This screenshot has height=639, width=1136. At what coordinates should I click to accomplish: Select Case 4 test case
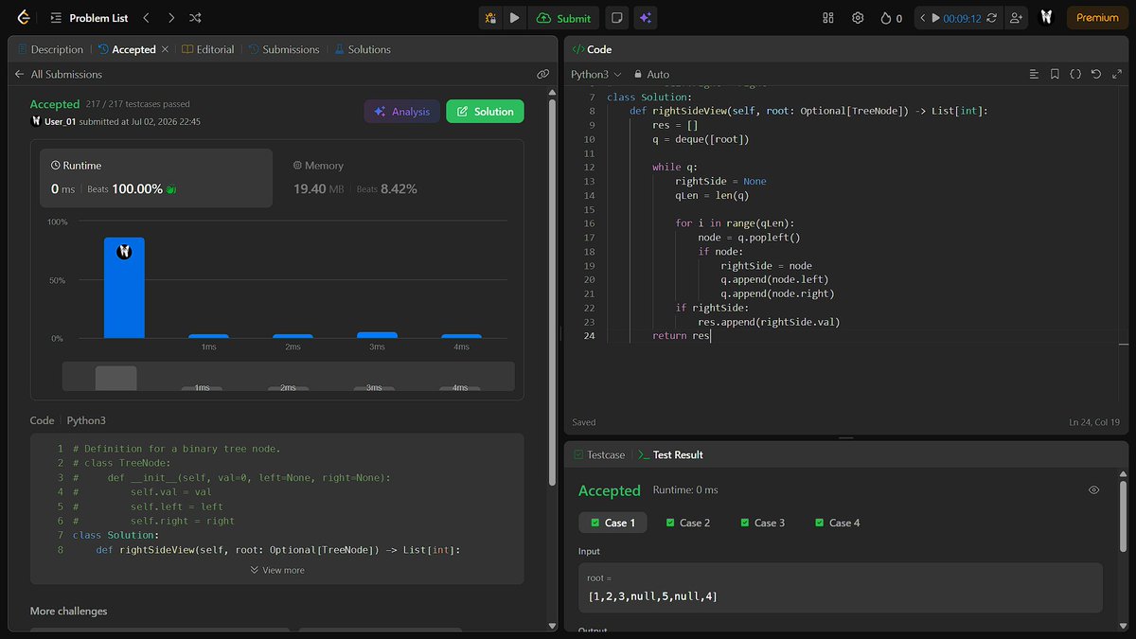pos(838,523)
